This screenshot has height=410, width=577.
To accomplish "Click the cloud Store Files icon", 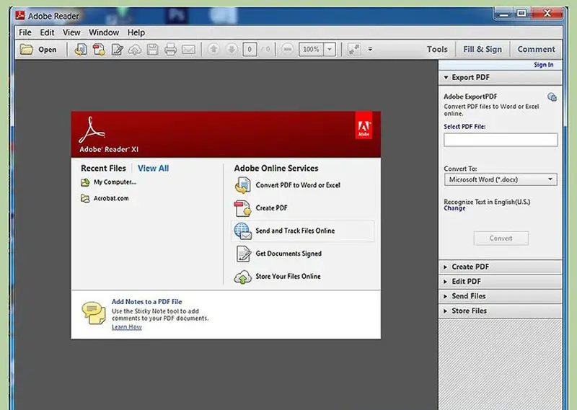I will click(243, 277).
